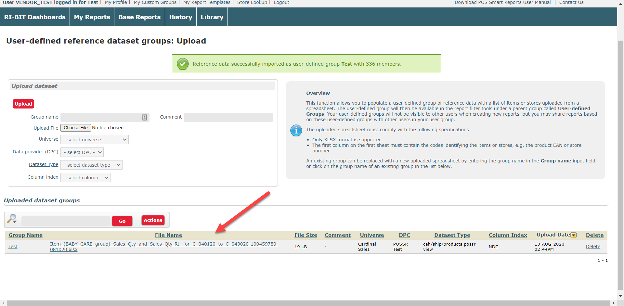Click the Upload Date sort arrow icon
The width and height of the screenshot is (624, 306).
[x=574, y=235]
